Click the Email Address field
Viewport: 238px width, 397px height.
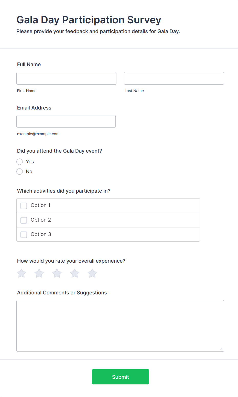tap(66, 122)
